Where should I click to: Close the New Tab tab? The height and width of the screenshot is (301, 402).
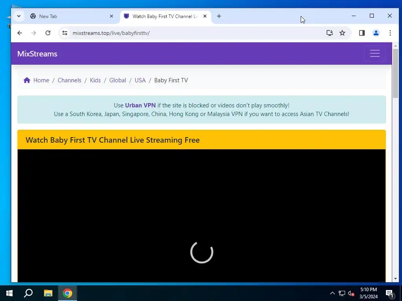[x=111, y=16]
